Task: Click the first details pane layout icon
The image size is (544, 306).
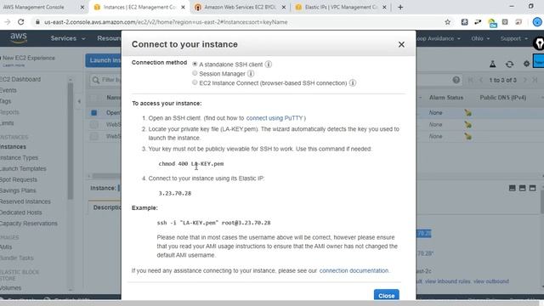Action: click(512, 188)
